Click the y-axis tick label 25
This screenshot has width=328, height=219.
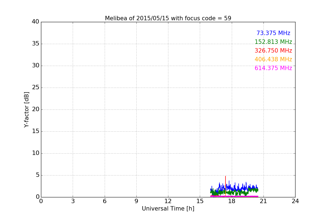tap(36, 87)
